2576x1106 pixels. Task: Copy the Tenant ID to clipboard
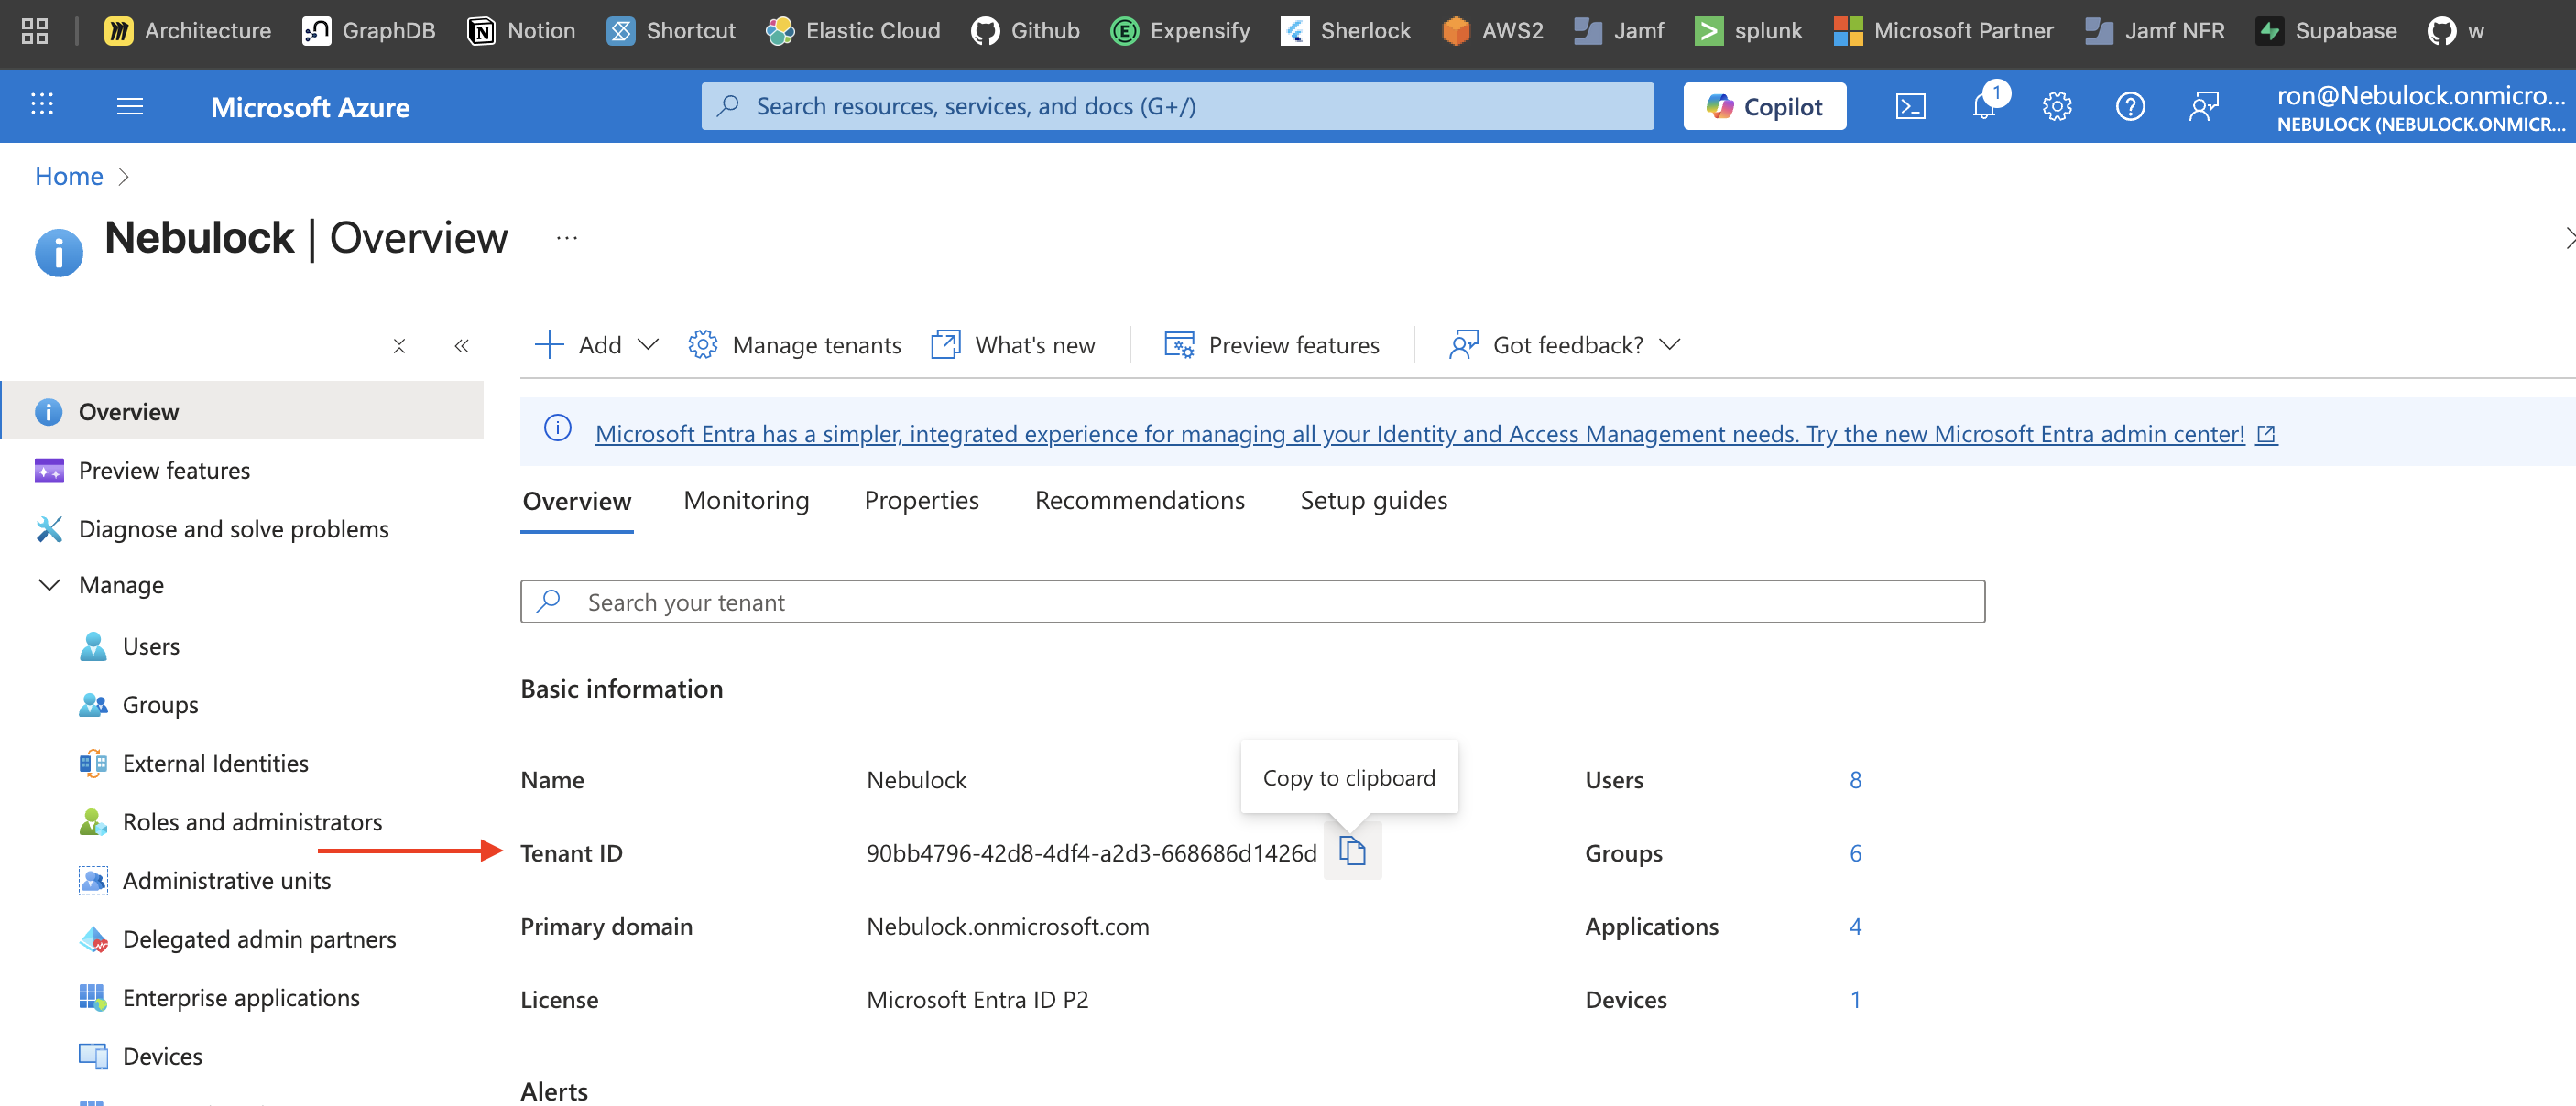click(1352, 851)
